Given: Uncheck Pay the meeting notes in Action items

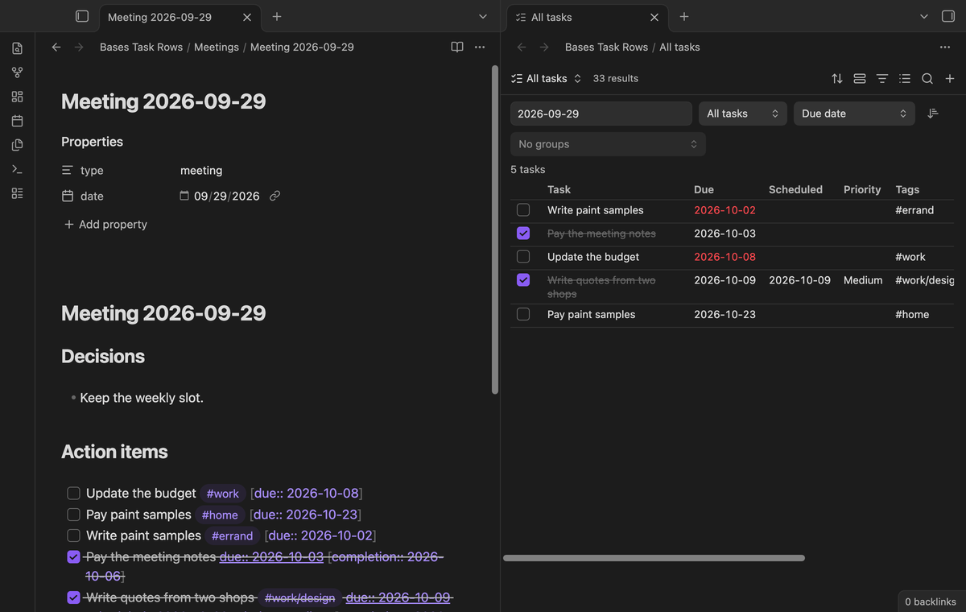Looking at the screenshot, I should [x=73, y=556].
